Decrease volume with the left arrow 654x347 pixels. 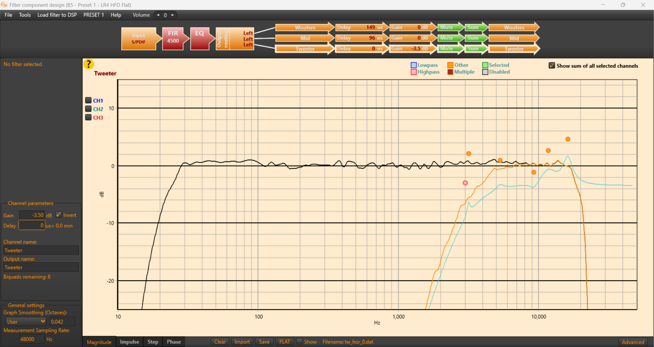158,15
